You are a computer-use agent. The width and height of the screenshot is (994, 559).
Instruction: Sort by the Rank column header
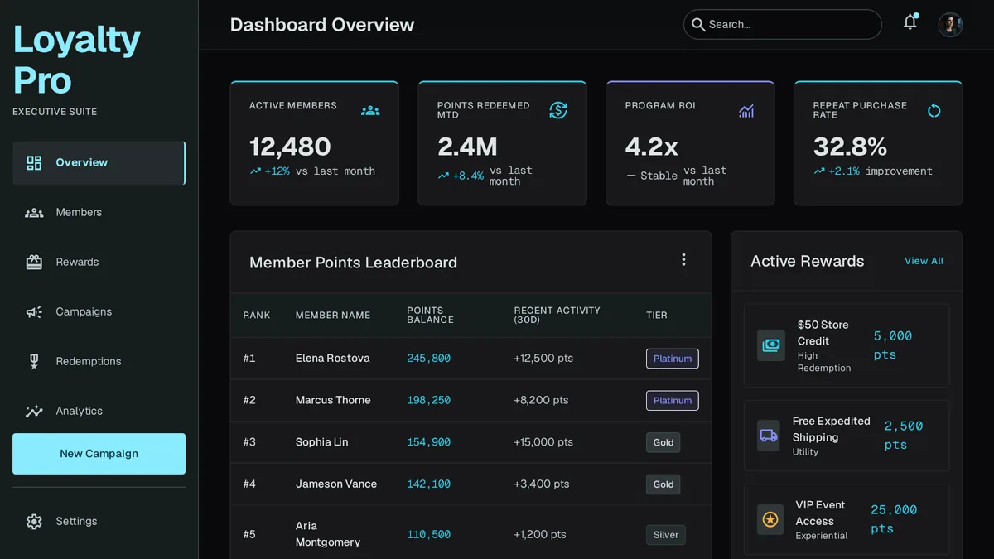(x=256, y=316)
